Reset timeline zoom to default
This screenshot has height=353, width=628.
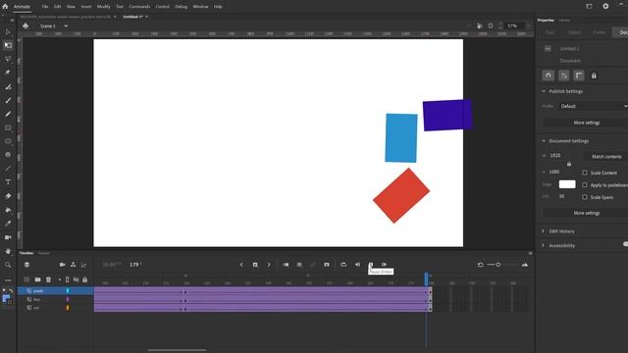pyautogui.click(x=480, y=265)
